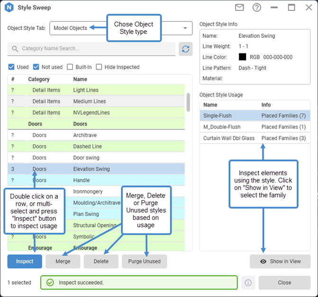The width and height of the screenshot is (318, 297).
Task: Click the Show in View button
Action: pos(280,261)
